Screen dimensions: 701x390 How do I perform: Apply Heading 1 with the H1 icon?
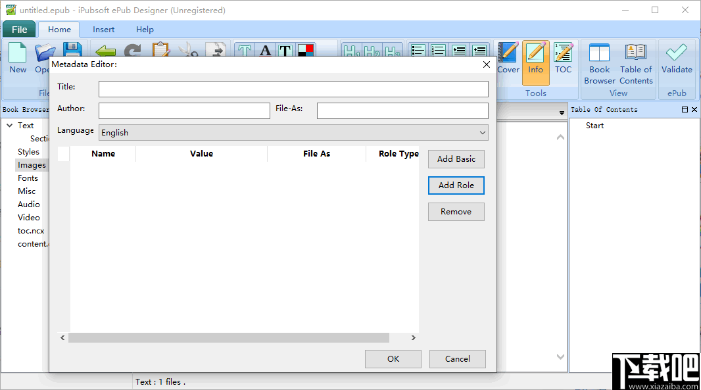[x=352, y=51]
